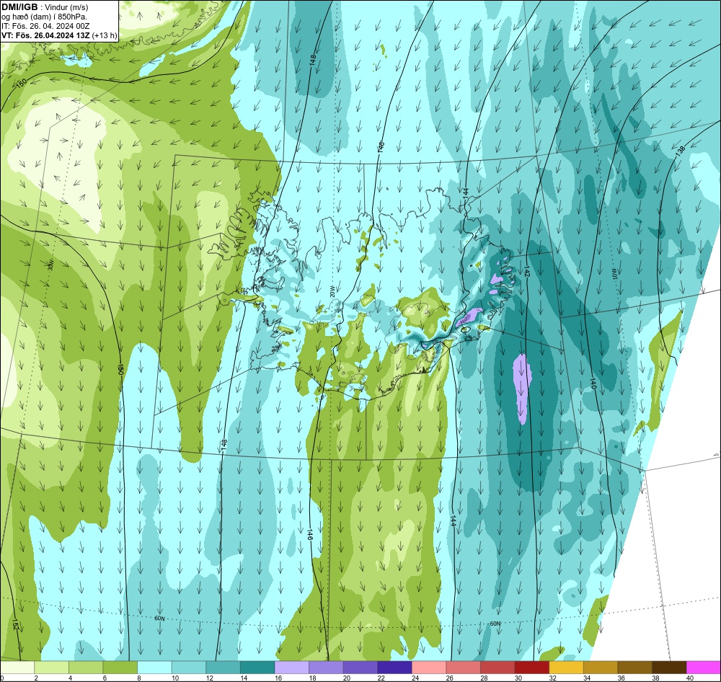Select the "og hæð (dam) í 850hPa." line
721x682 pixels.
(44, 17)
